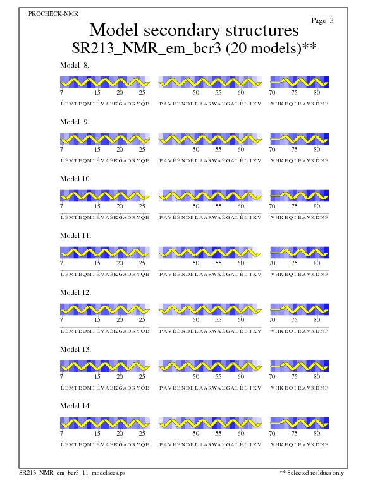The height and width of the screenshot is (500, 387).
Task: Select the Model 13 label
Action: tap(76, 349)
